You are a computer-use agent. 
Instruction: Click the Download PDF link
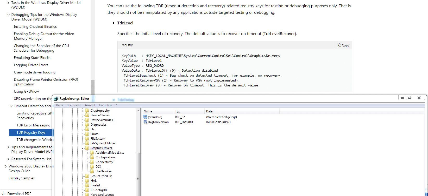(x=19, y=194)
